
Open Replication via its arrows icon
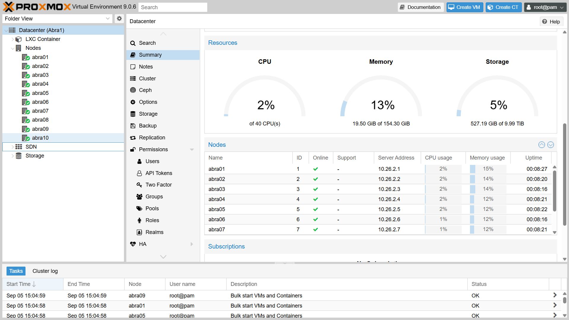coord(133,138)
